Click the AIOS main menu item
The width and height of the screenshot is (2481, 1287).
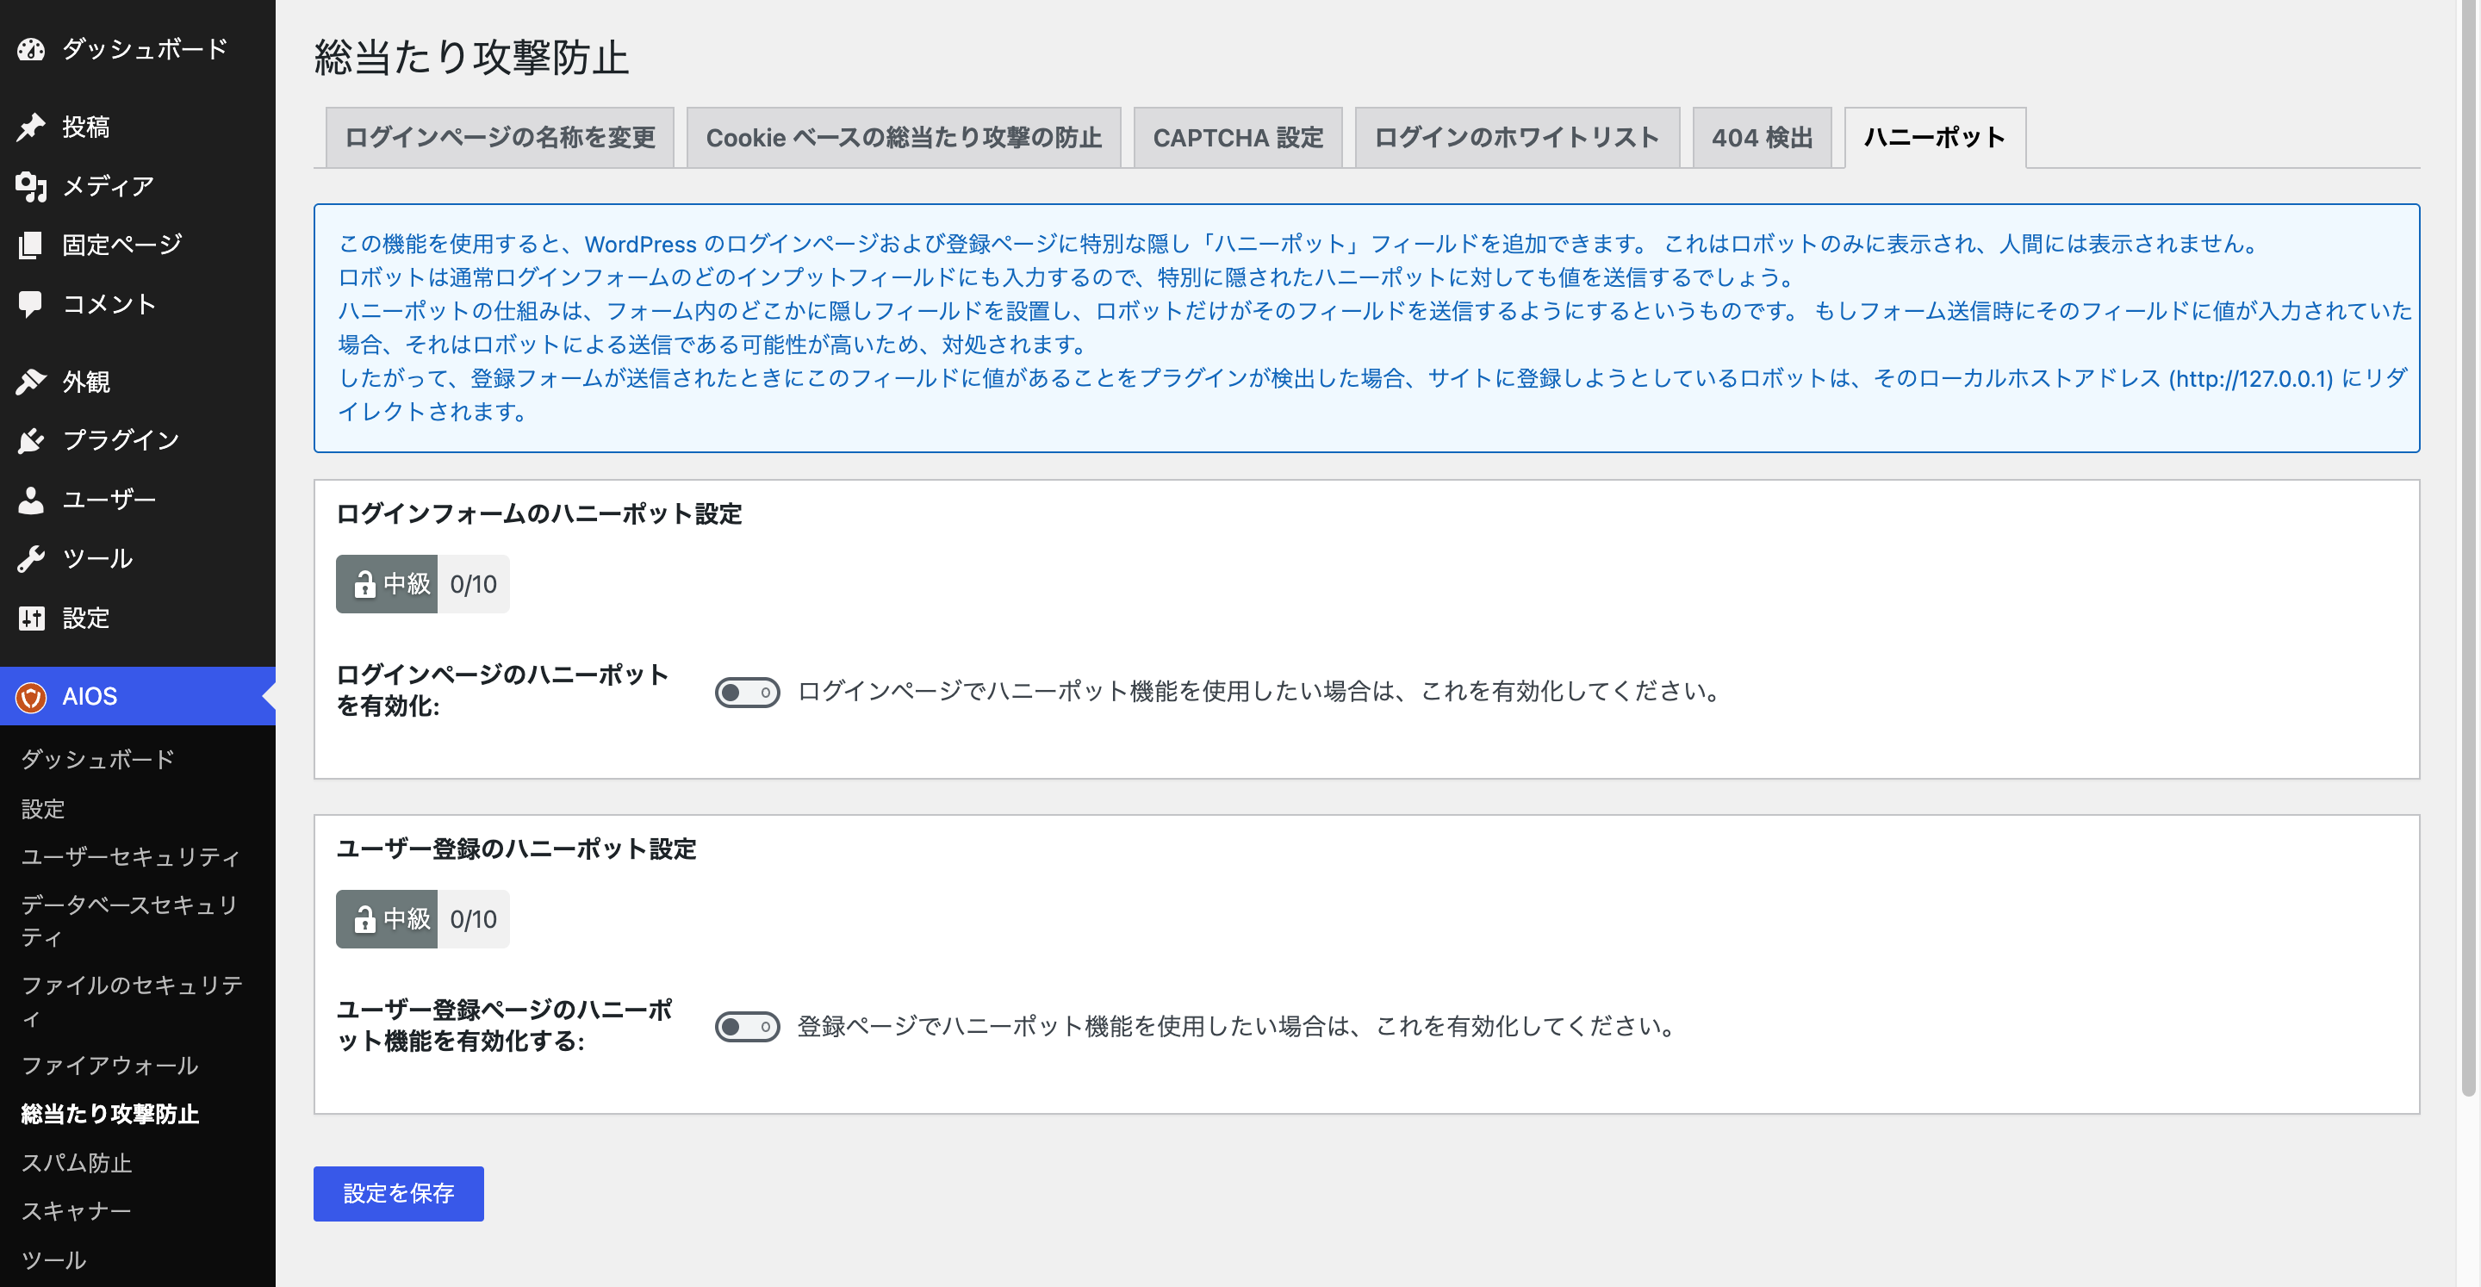(x=138, y=697)
